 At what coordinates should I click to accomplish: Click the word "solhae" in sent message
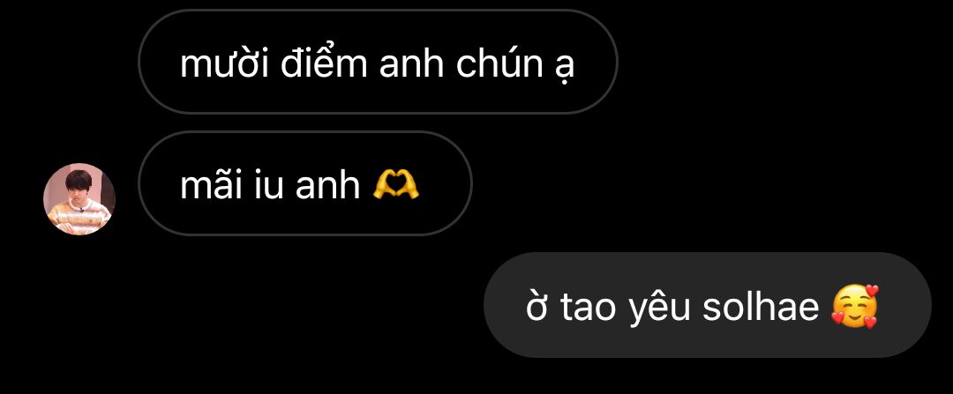point(761,306)
